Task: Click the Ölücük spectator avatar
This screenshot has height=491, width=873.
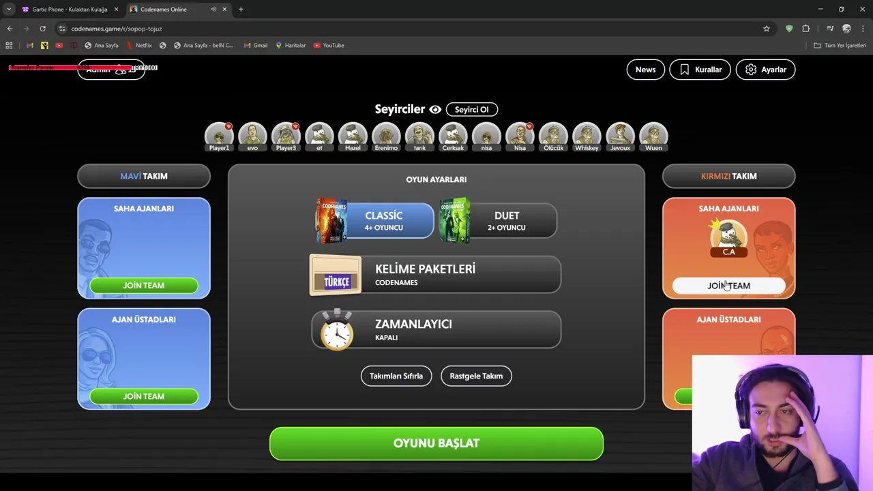Action: tap(553, 136)
